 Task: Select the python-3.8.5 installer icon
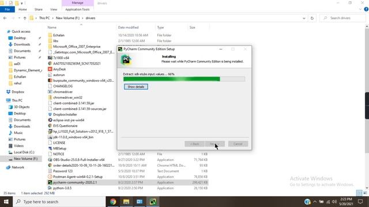pyautogui.click(x=50, y=188)
